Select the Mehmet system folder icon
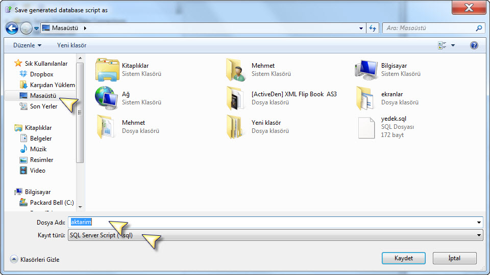This screenshot has height=275, width=490. [237, 70]
